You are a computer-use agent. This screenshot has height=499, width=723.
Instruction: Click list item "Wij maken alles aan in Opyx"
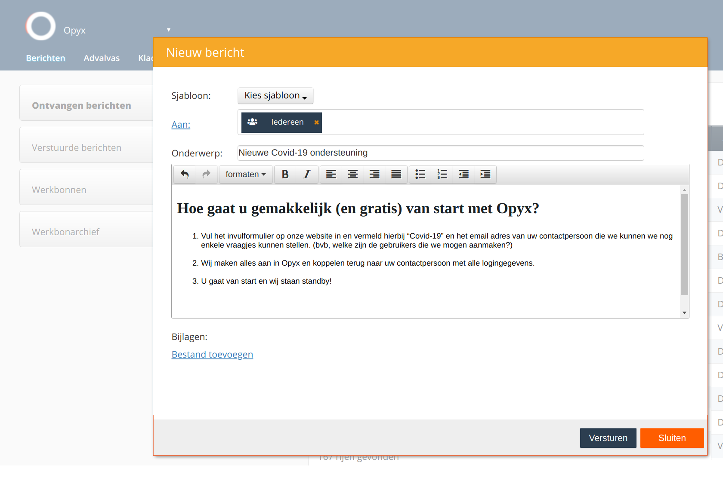click(368, 263)
